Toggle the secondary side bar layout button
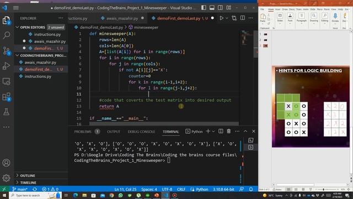This screenshot has width=353, height=199. (x=220, y=8)
